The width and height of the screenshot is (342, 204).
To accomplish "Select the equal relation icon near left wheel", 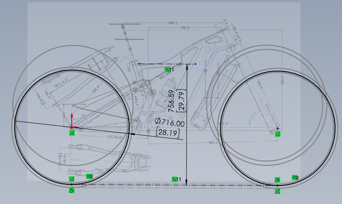I will click(89, 176).
